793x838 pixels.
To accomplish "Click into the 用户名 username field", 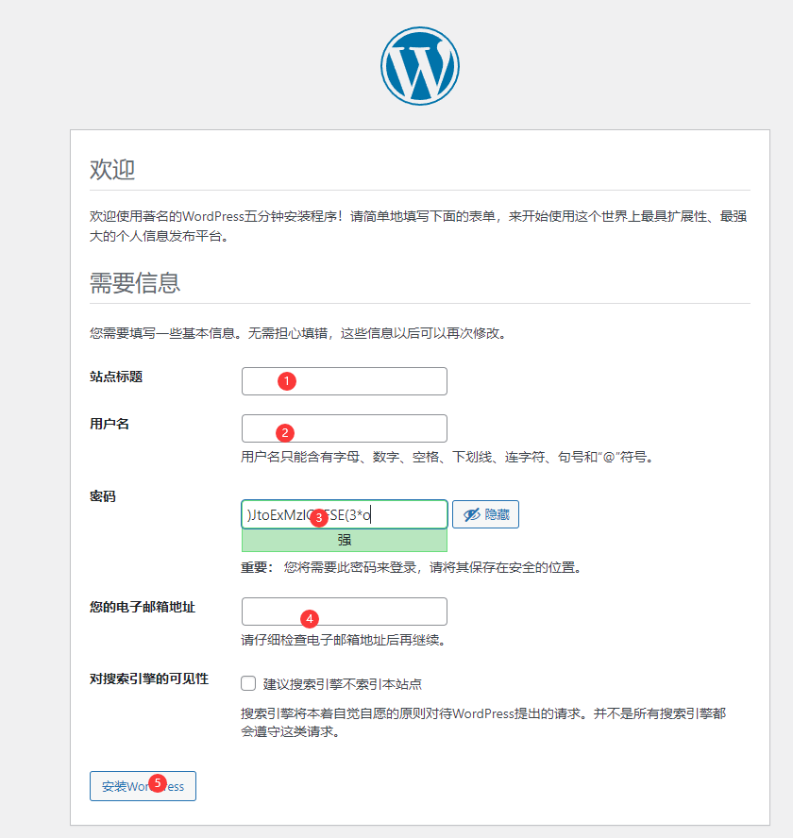I will [345, 428].
